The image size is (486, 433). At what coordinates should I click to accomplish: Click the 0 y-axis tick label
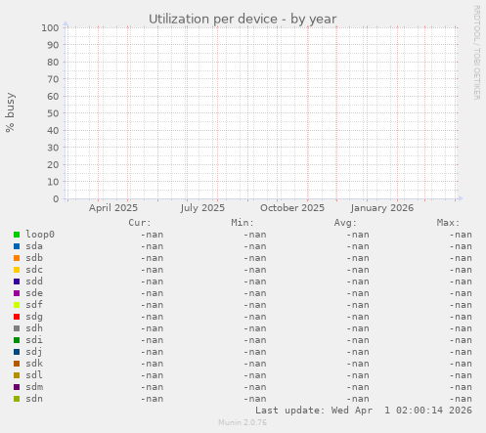tap(56, 199)
